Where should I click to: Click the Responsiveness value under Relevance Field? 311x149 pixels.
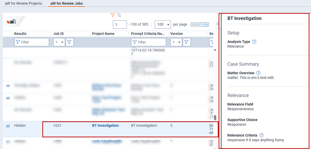240,109
